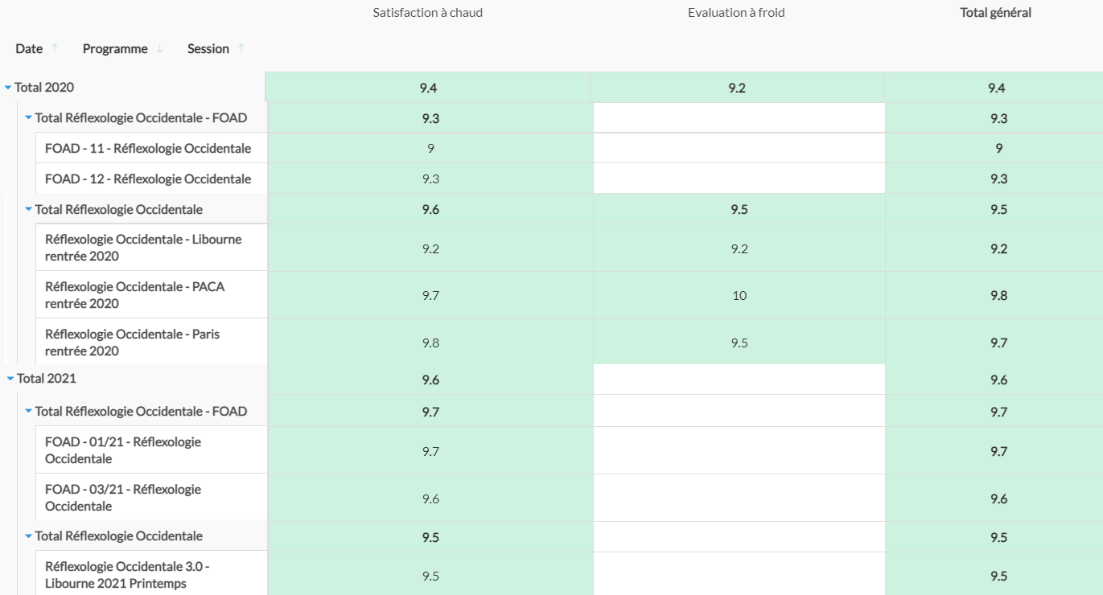
Task: Sort by Date ascending arrow icon
Action: [55, 48]
